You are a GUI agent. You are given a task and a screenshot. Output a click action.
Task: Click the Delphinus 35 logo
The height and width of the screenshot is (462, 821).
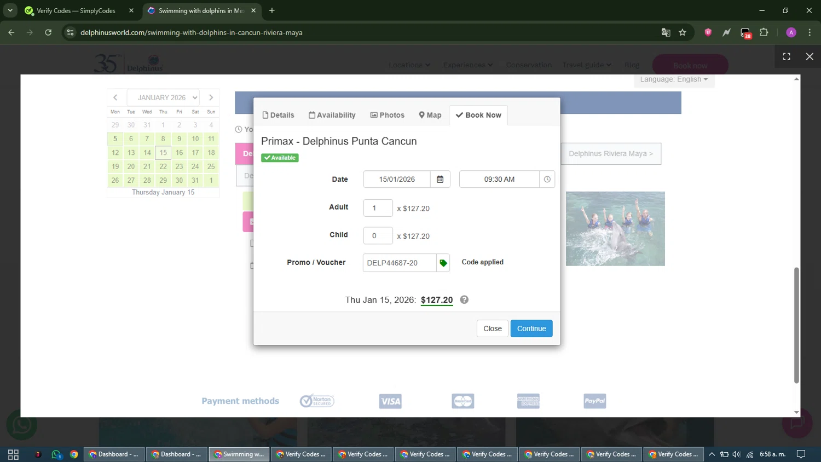click(129, 63)
